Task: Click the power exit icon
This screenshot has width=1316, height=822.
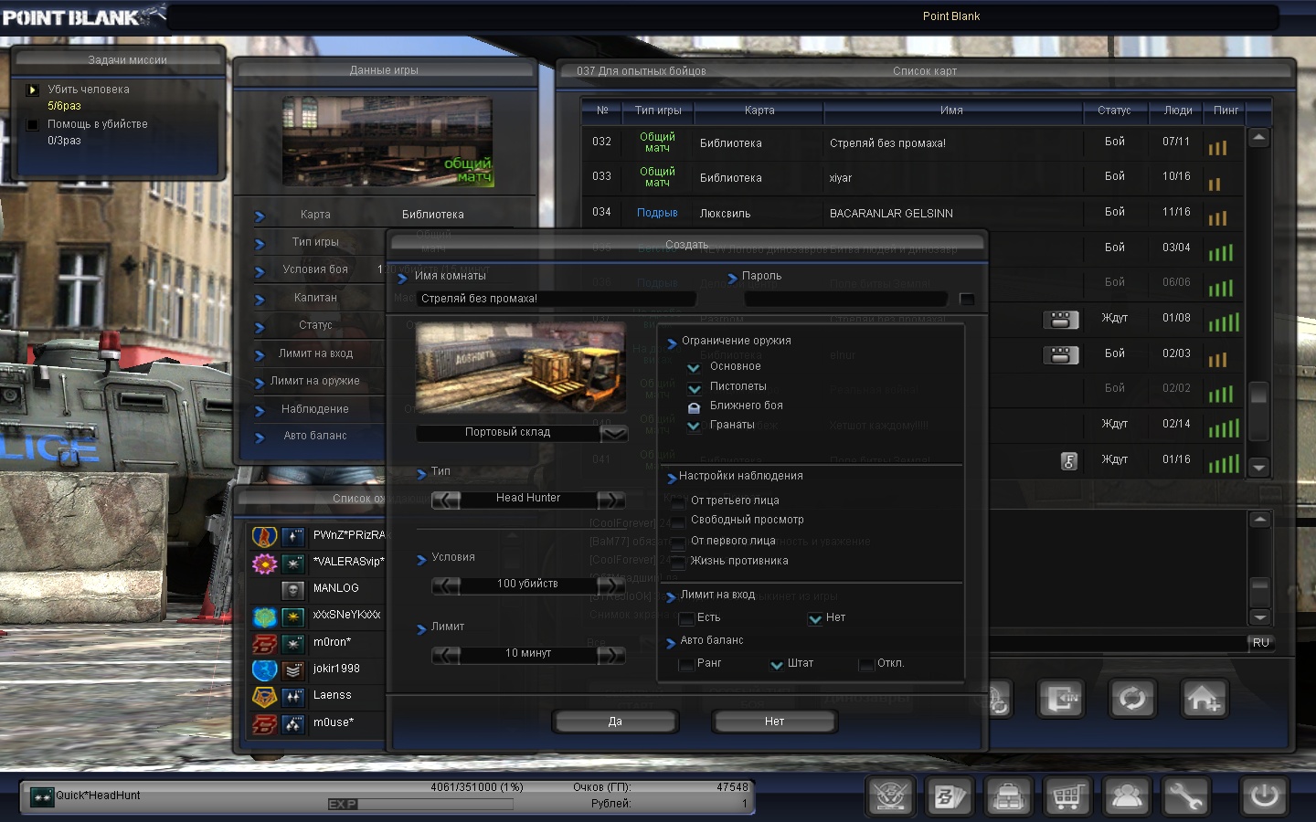Action: (1265, 796)
